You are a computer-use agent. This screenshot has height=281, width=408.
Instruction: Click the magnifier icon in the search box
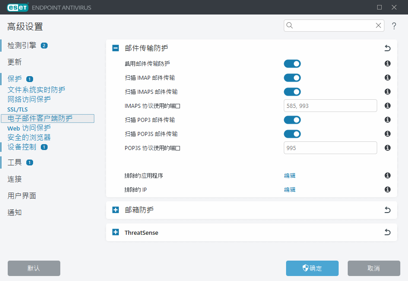coord(290,25)
